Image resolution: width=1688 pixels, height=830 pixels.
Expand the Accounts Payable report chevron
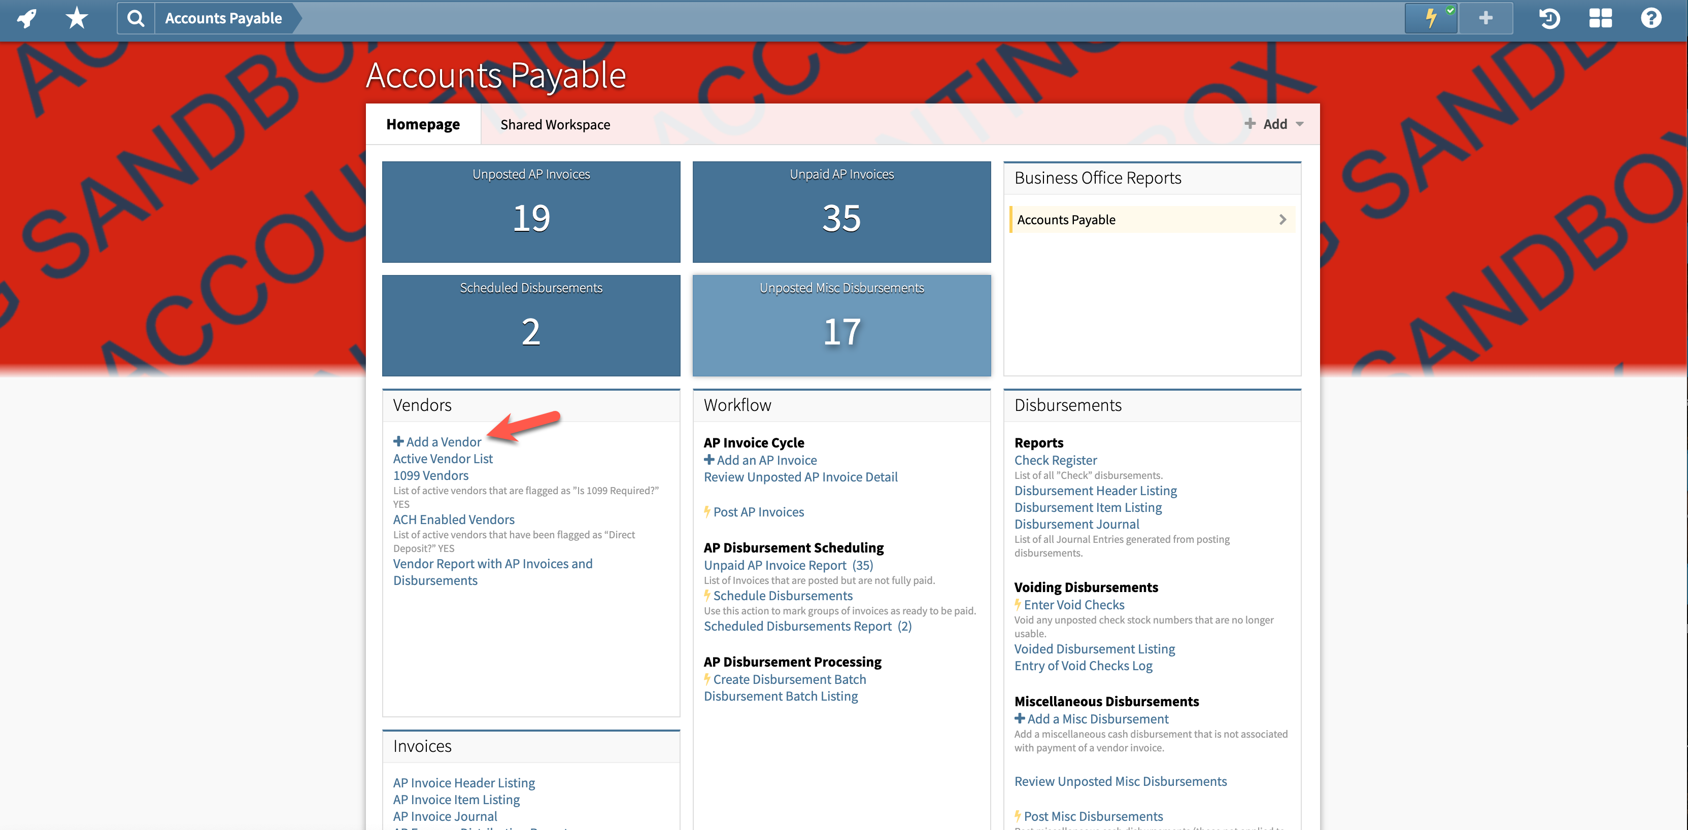[1283, 220]
